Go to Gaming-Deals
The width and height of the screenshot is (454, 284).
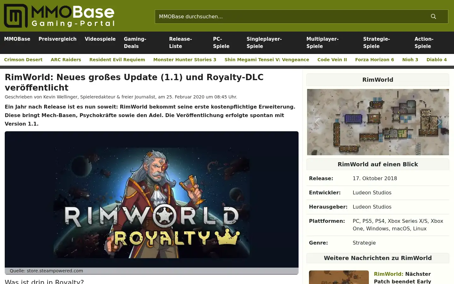[135, 43]
